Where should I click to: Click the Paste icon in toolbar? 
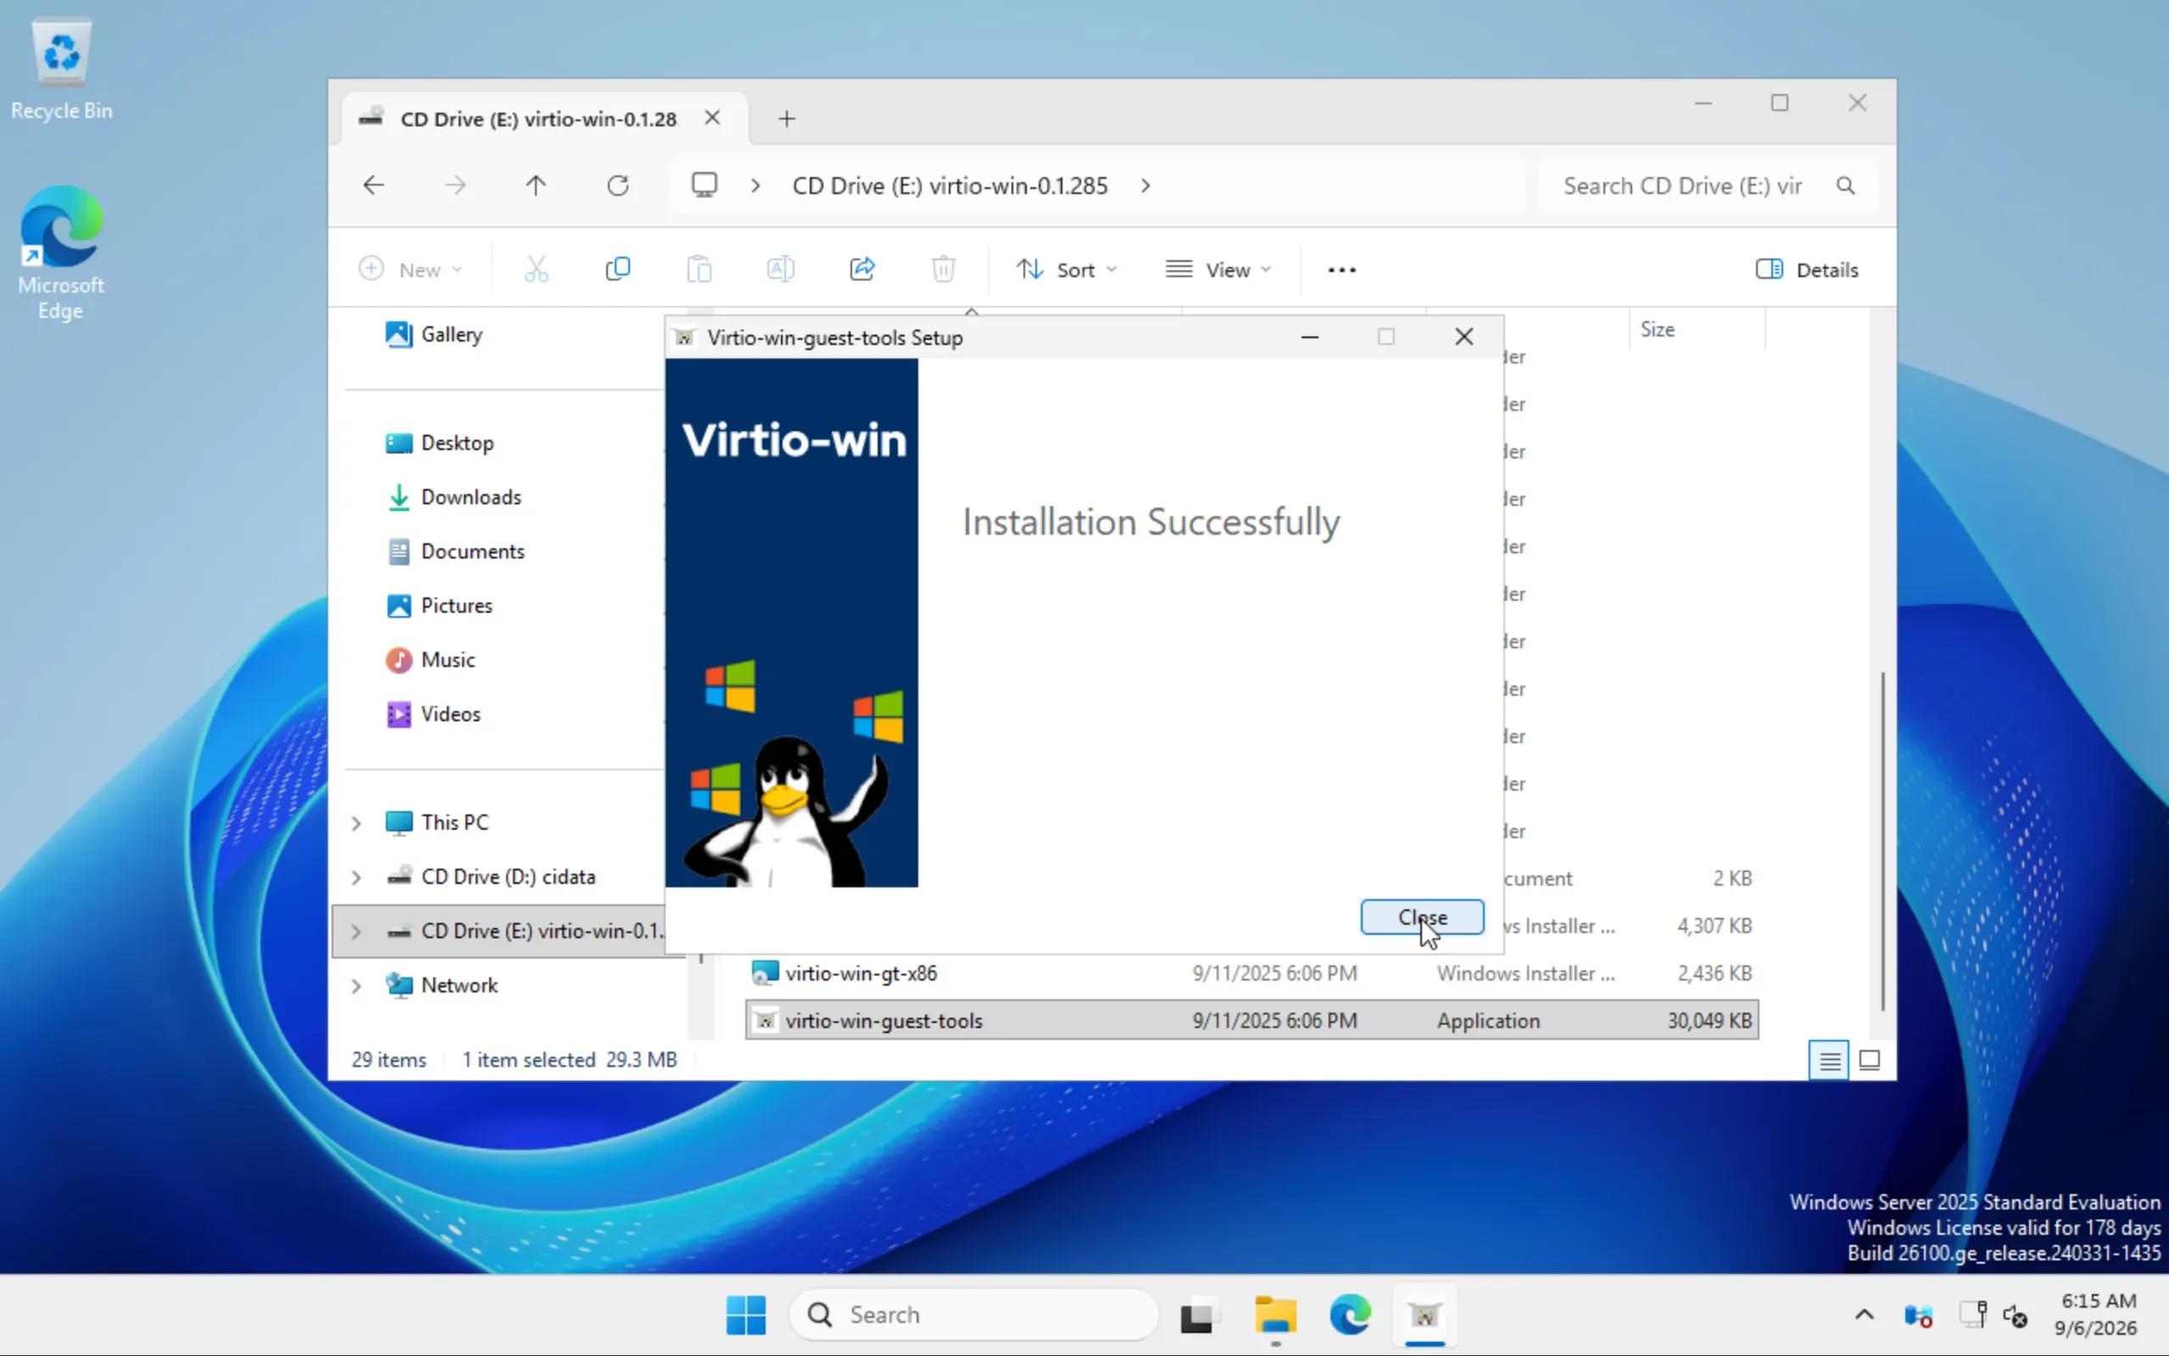pyautogui.click(x=700, y=269)
